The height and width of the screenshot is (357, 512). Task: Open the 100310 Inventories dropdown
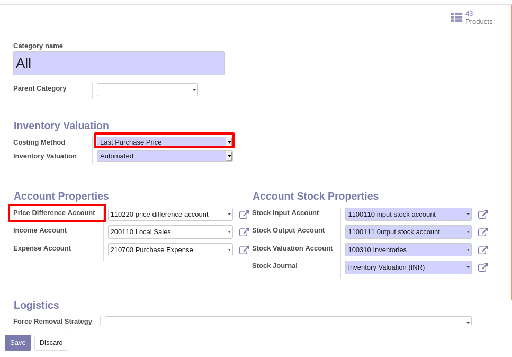[408, 250]
